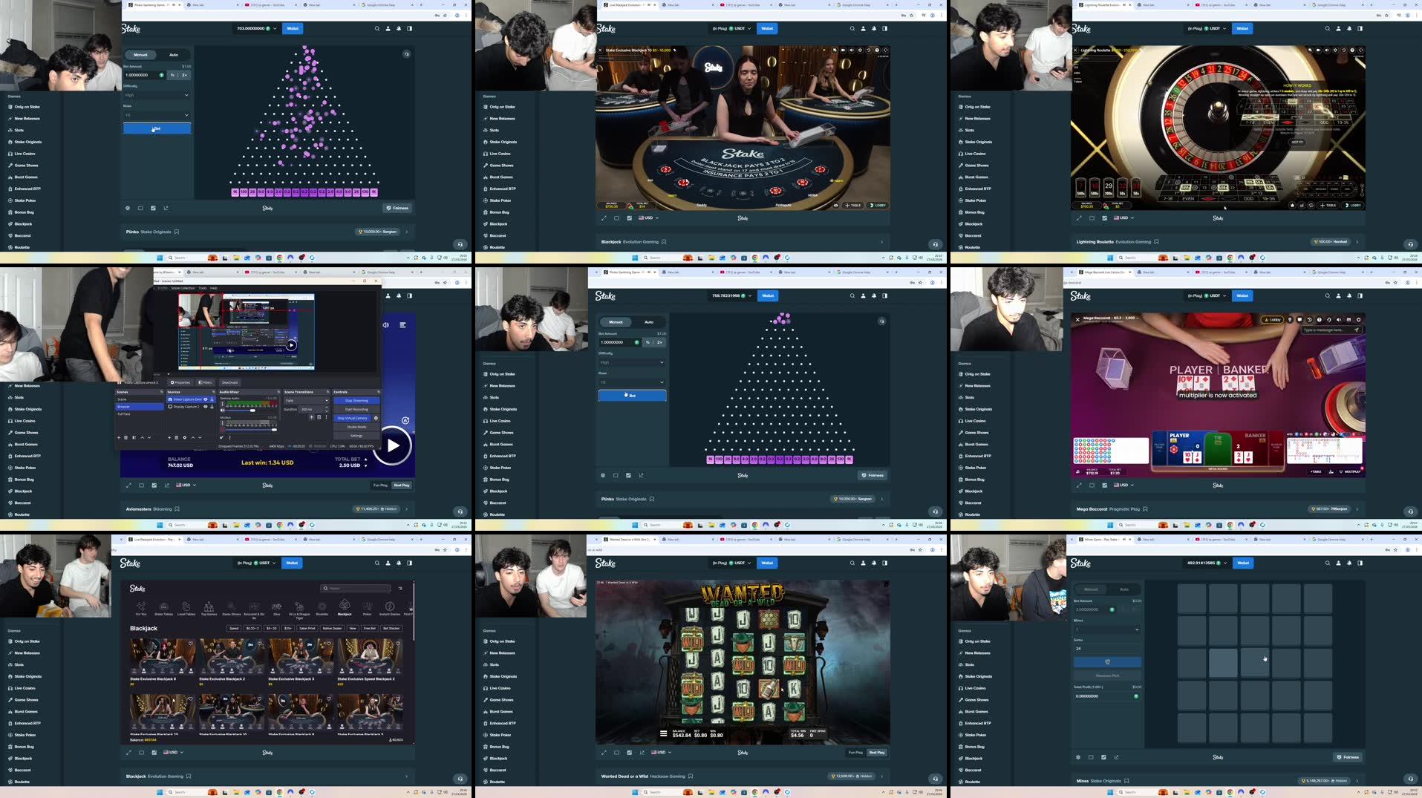Click the game settings gear below the Plinko board
Screen dimensions: 1422x798
(x=128, y=208)
